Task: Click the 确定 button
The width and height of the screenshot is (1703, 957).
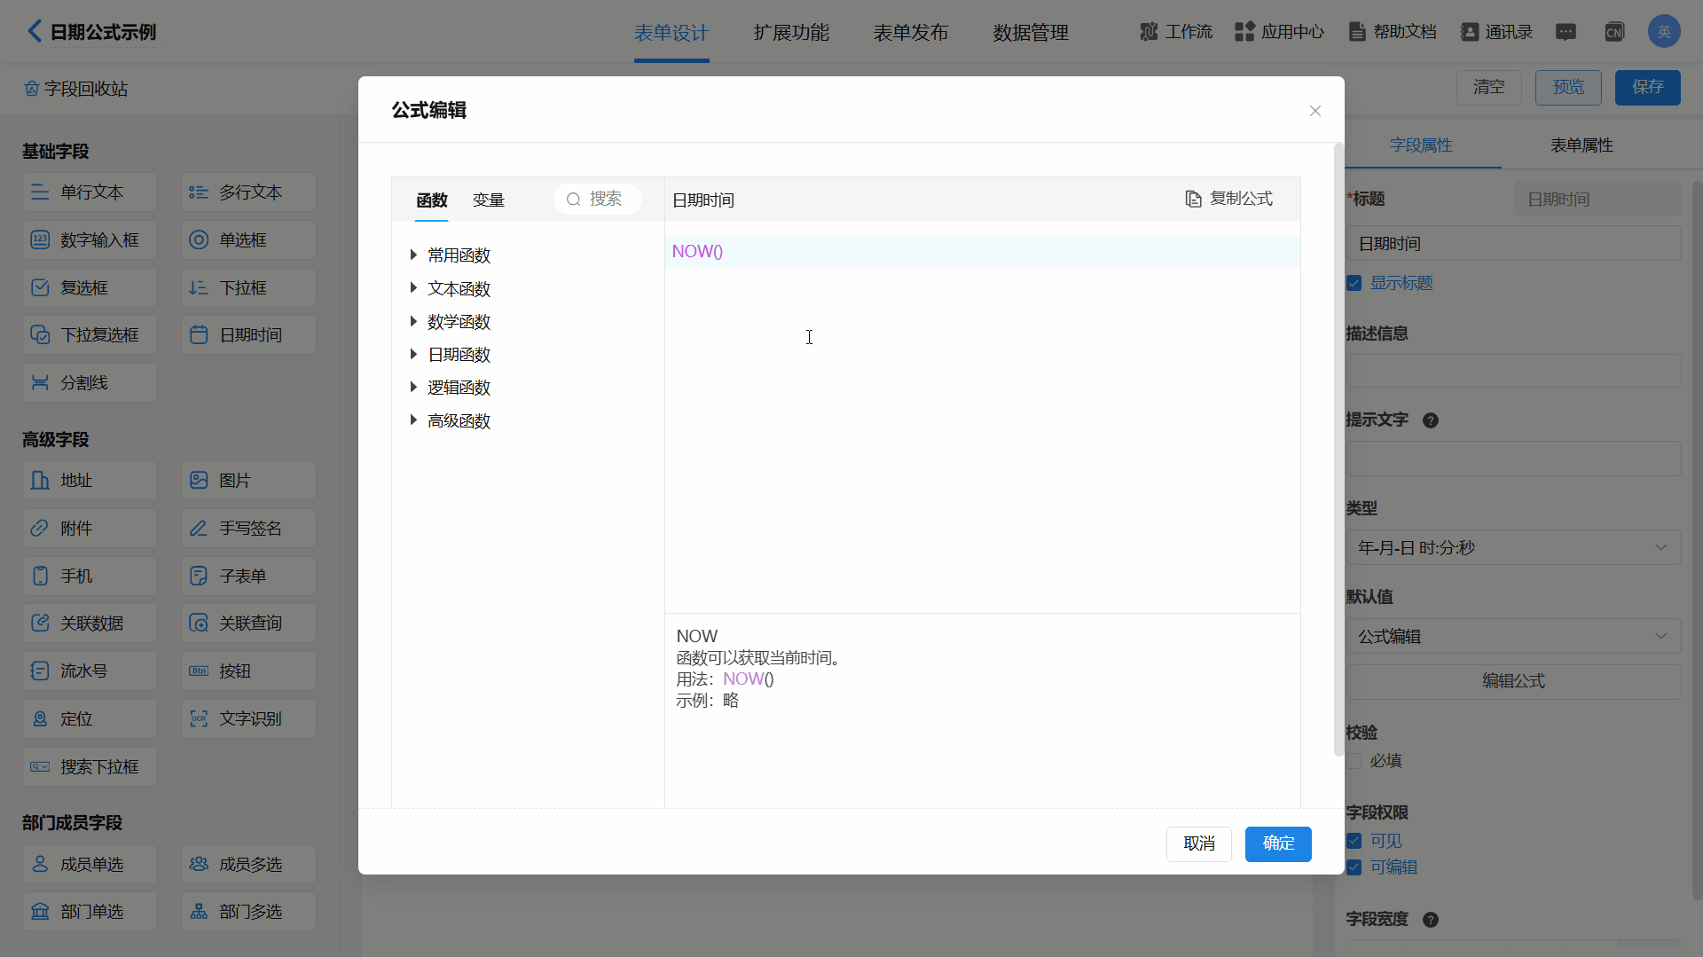Action: [x=1278, y=843]
